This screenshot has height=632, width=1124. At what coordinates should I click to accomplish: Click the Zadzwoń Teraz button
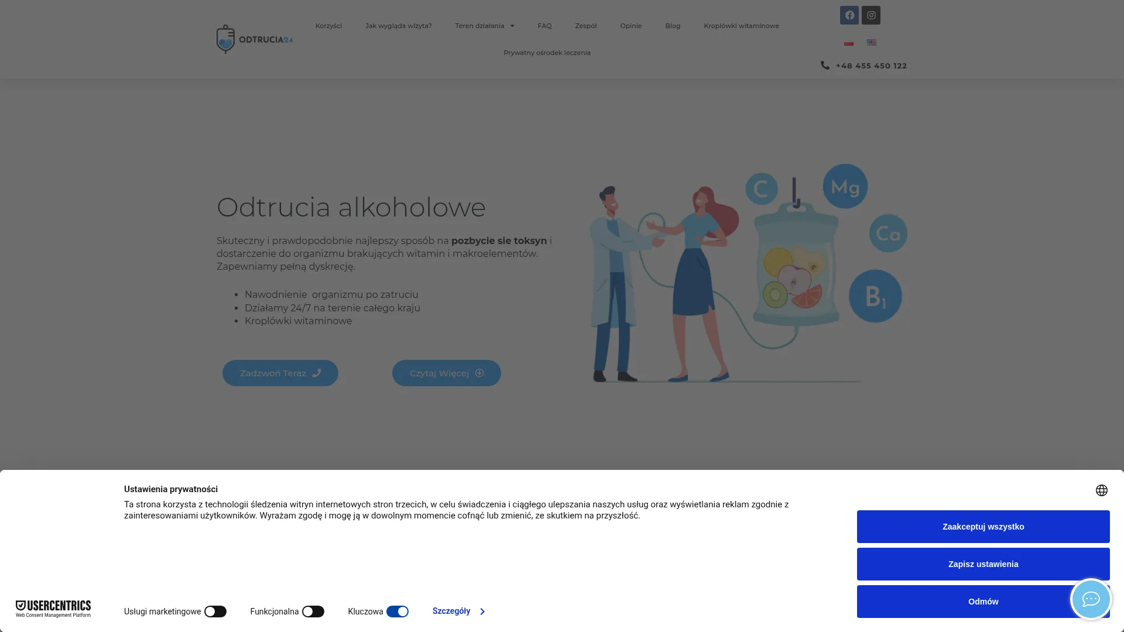(x=279, y=373)
